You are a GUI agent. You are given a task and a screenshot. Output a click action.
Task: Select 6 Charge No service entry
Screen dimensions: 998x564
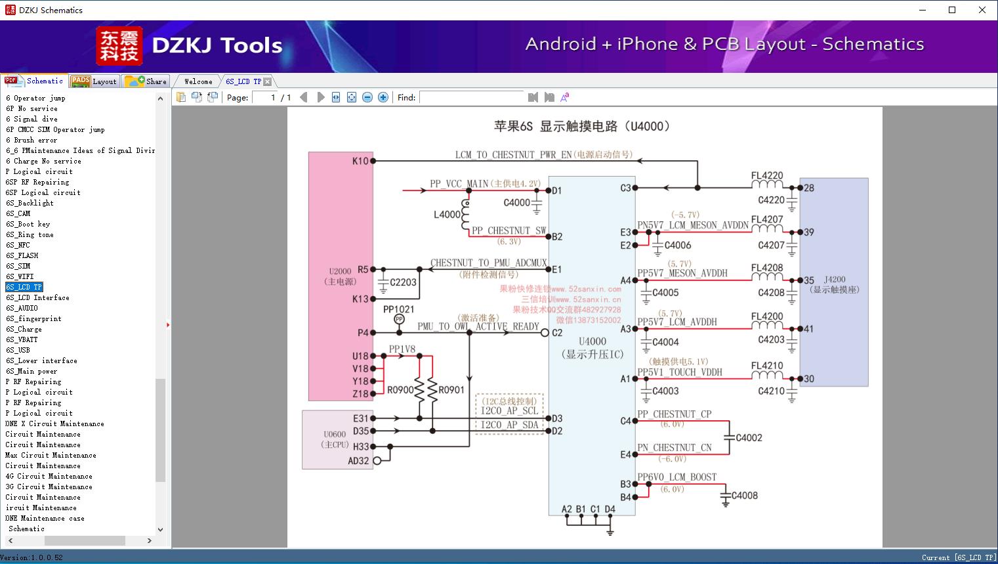pos(43,161)
